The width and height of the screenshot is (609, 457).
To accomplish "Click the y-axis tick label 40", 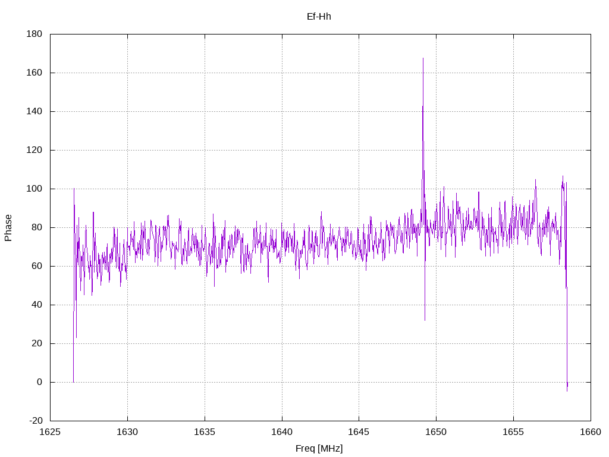I will (x=37, y=305).
